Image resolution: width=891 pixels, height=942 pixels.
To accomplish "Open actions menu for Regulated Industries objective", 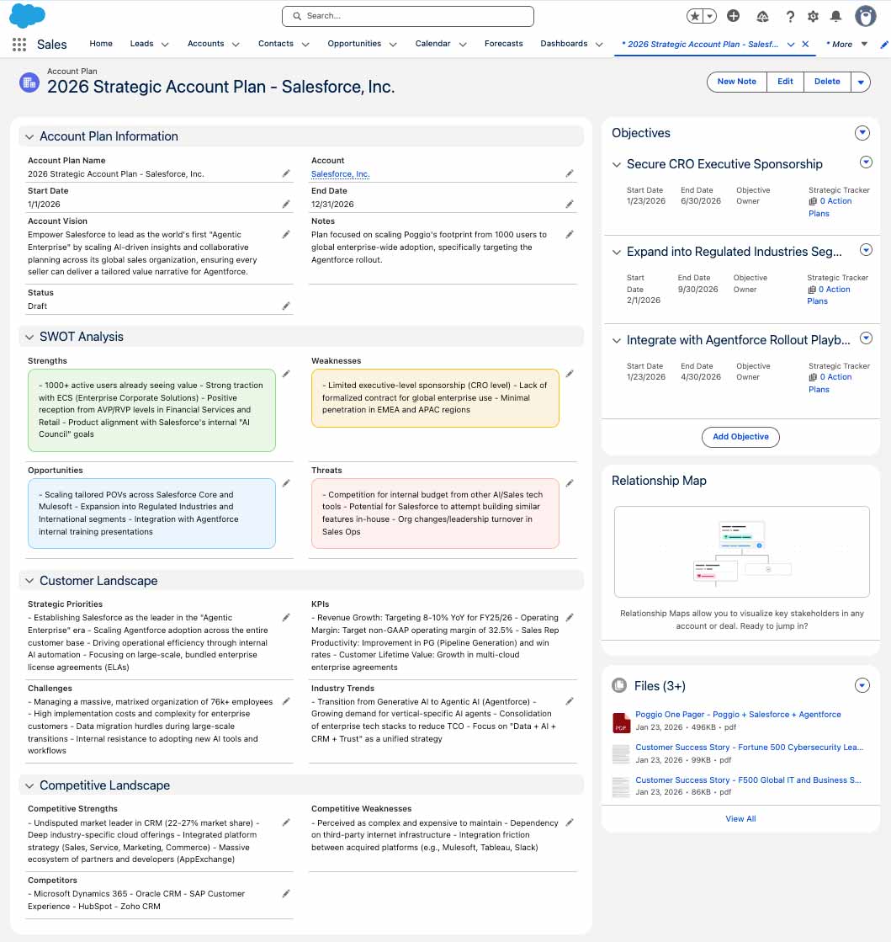I will (x=866, y=250).
